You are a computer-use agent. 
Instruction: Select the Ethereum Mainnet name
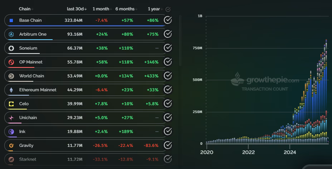coord(38,90)
